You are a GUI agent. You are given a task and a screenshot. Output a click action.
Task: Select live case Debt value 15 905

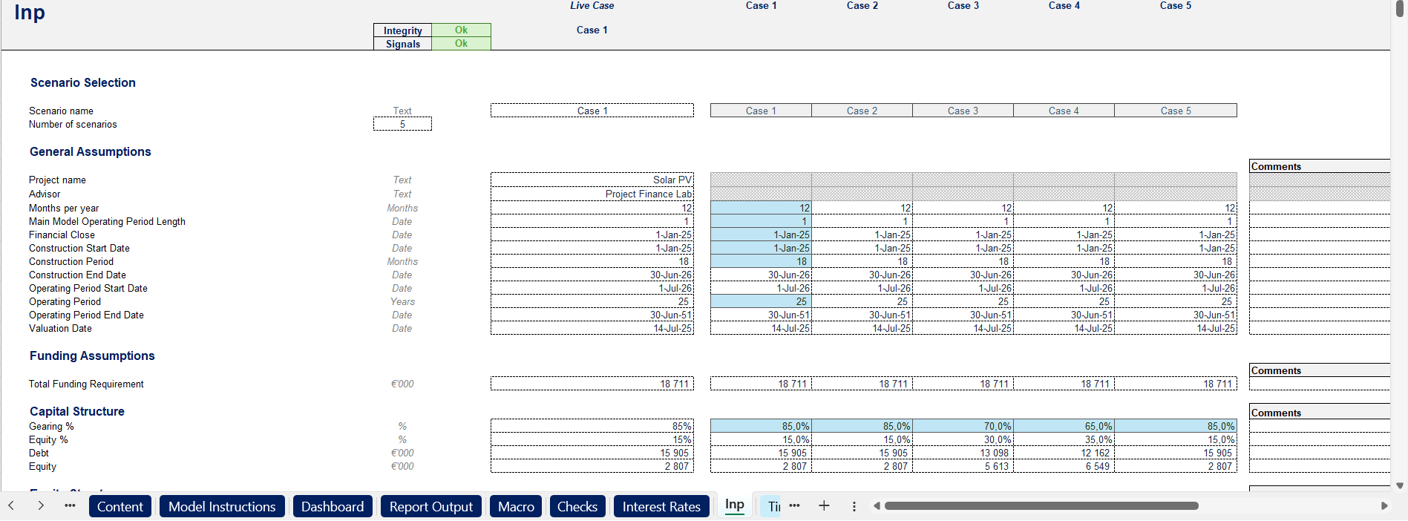click(x=592, y=453)
